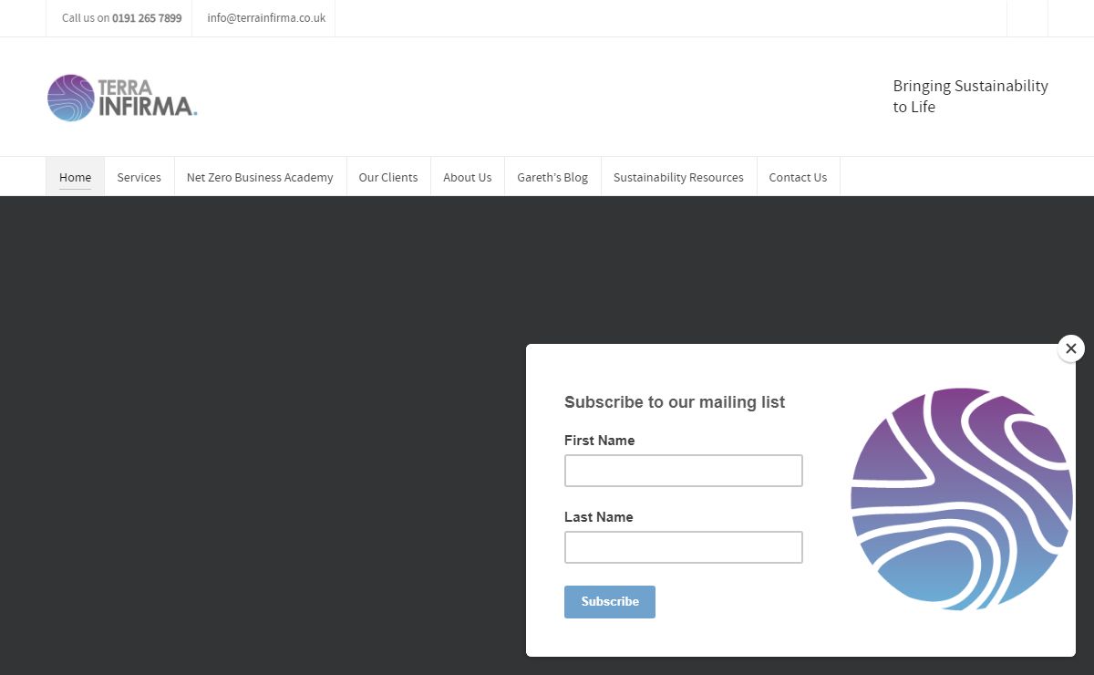Click the 'First Name' label
The image size is (1094, 675).
point(599,440)
